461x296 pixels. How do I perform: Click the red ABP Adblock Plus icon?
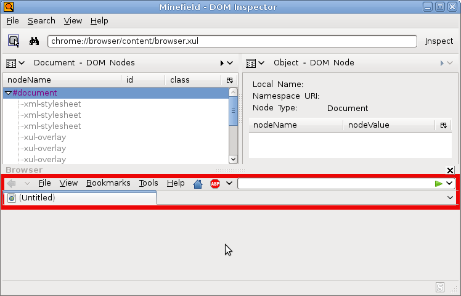pyautogui.click(x=215, y=184)
